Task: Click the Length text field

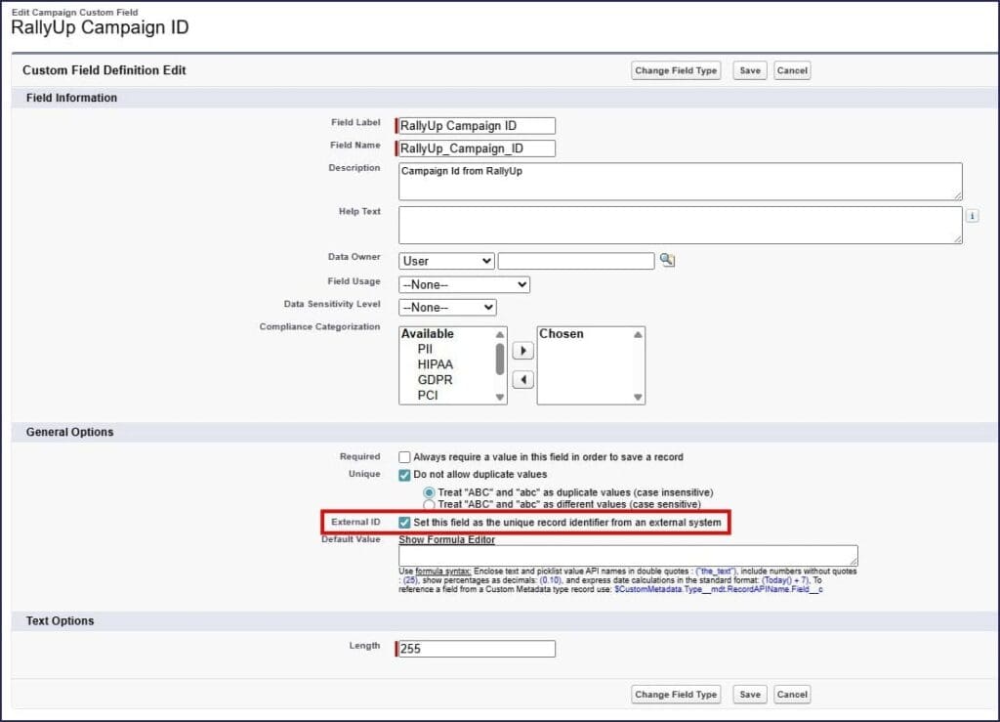Action: 475,648
